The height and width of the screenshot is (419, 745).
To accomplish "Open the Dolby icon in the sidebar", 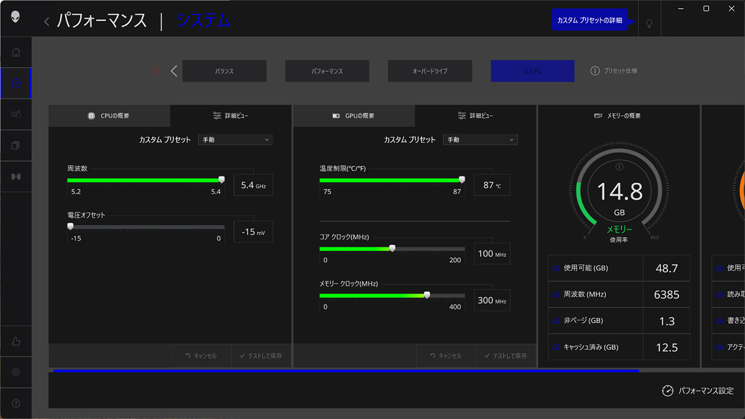I will [16, 177].
